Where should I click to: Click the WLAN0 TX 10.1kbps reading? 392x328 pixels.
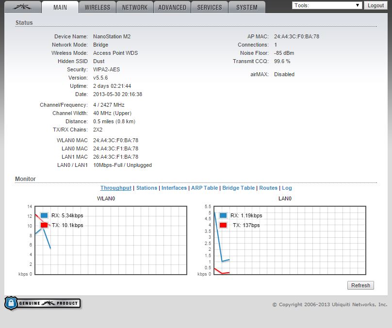67,225
